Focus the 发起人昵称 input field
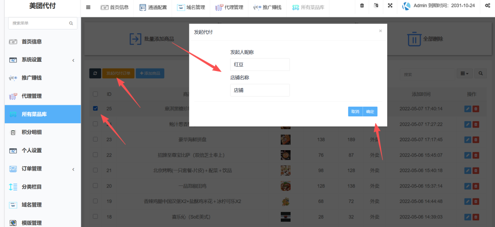The image size is (495, 227). click(260, 65)
